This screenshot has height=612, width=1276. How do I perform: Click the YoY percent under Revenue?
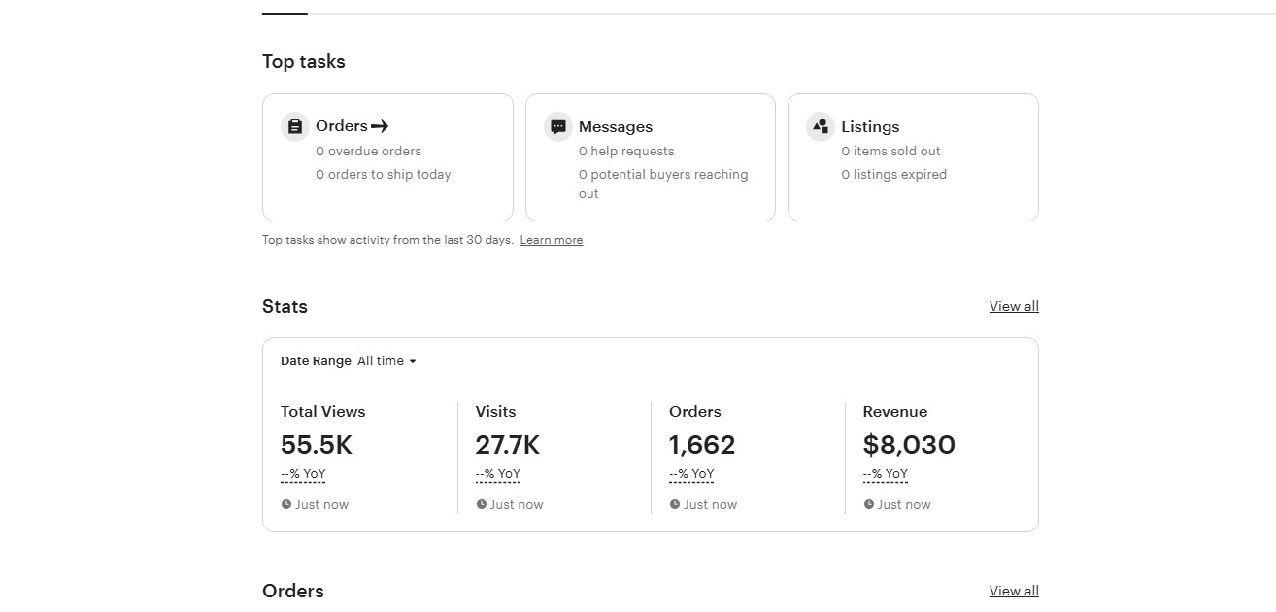pyautogui.click(x=886, y=475)
